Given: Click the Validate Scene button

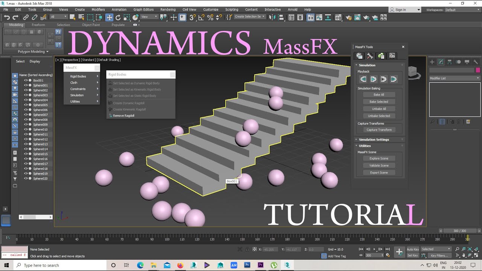Looking at the screenshot, I should (x=379, y=166).
